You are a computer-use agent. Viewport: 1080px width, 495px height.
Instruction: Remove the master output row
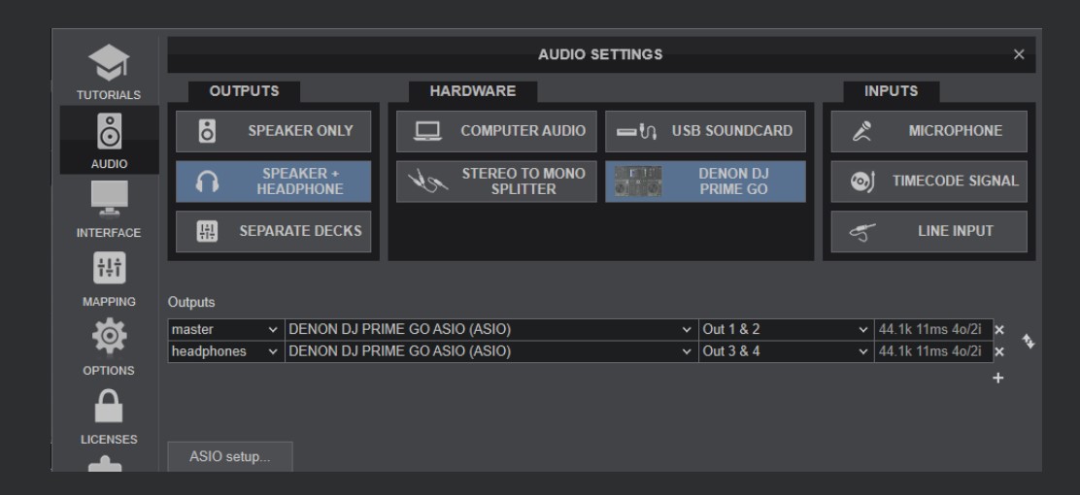pyautogui.click(x=998, y=330)
